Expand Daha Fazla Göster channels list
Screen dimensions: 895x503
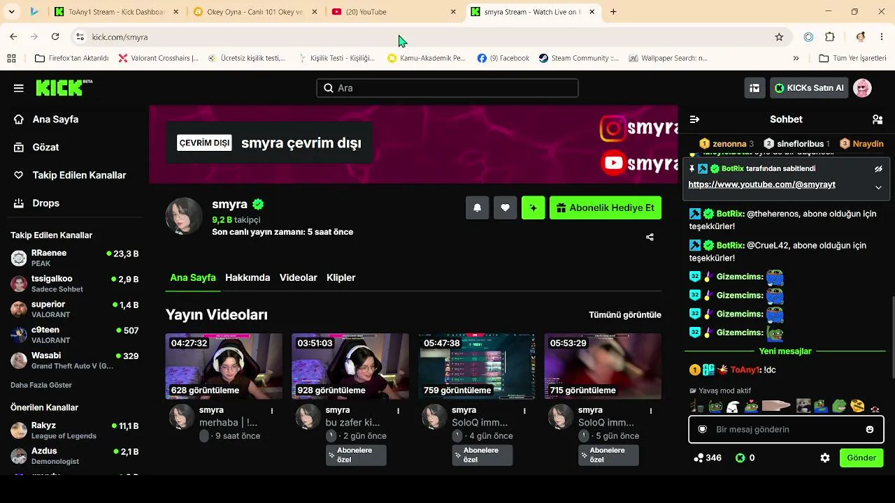tap(41, 385)
